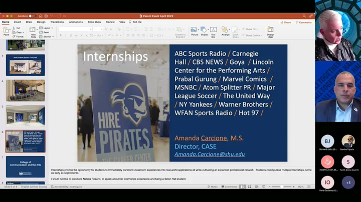Click the Shapes icon
The width and height of the screenshot is (361, 202).
click(204, 29)
